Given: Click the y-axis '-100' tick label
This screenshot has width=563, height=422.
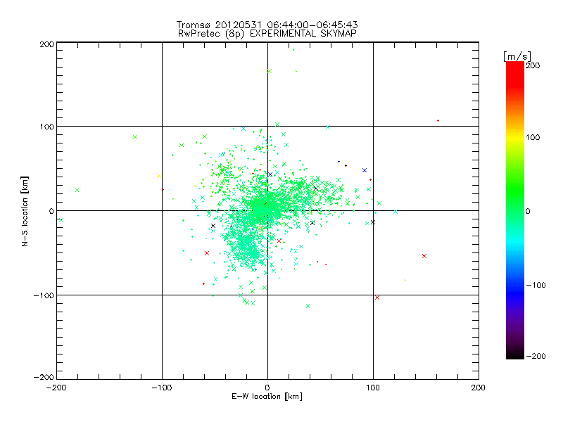Looking at the screenshot, I should pos(44,295).
